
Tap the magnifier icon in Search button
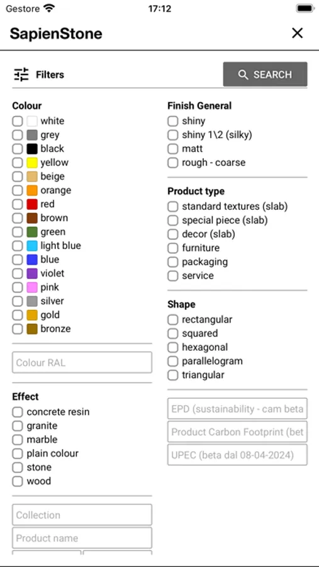[243, 75]
